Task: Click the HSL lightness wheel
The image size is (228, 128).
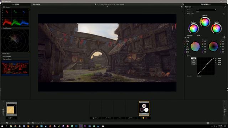Action: tap(213, 47)
